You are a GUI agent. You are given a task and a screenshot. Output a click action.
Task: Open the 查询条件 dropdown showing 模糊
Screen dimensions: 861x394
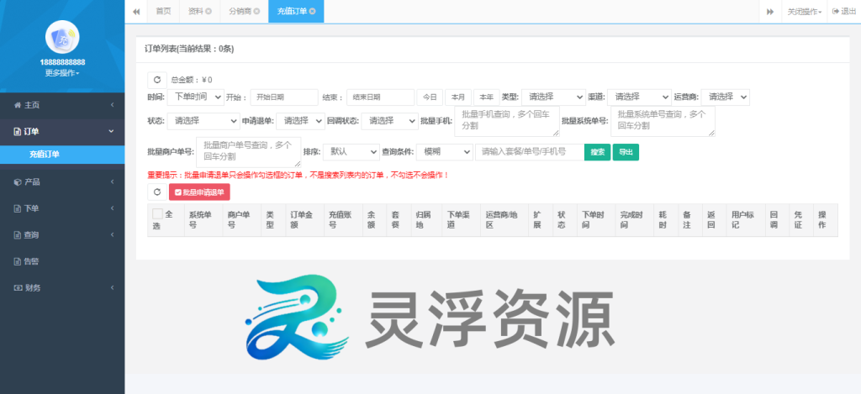[444, 151]
